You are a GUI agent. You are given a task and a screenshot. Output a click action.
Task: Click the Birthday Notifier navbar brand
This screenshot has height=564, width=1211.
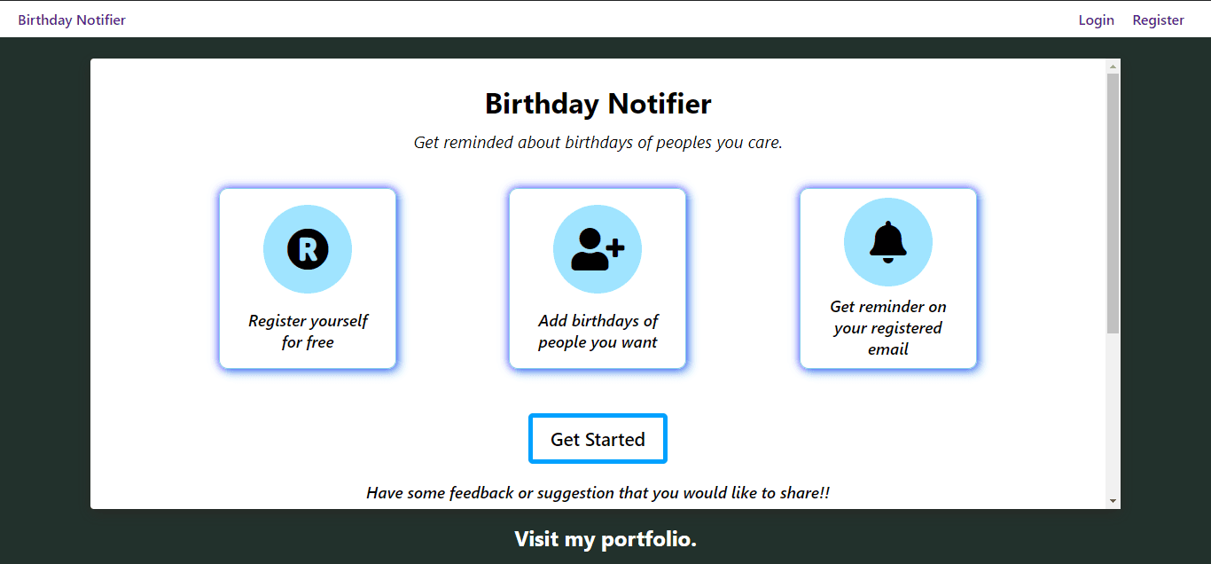point(72,20)
